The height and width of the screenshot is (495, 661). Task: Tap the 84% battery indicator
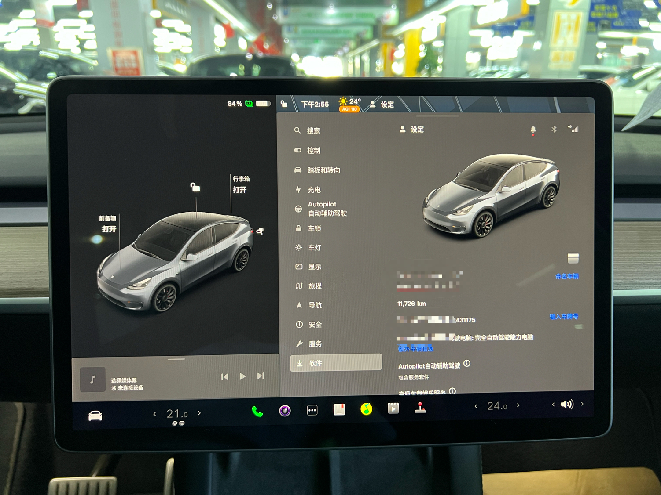(x=249, y=104)
